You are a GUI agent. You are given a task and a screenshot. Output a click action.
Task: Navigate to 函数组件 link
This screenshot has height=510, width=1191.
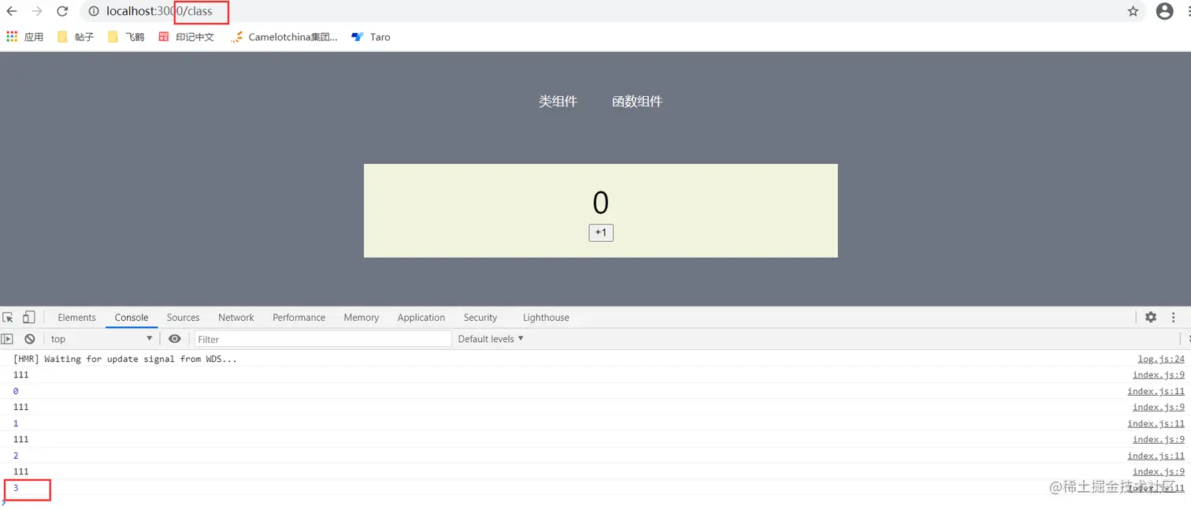(637, 101)
